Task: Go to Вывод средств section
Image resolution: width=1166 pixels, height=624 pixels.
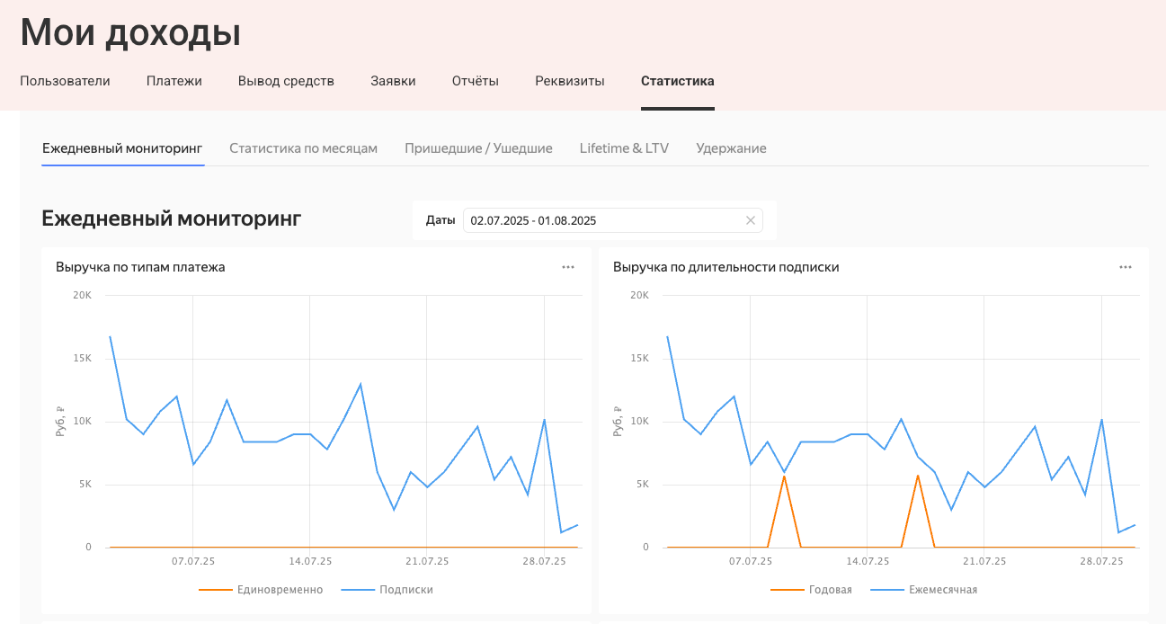Action: point(286,81)
